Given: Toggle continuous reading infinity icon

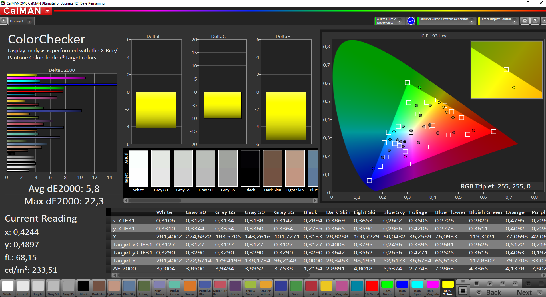Looking at the screenshot, I should 515,284.
